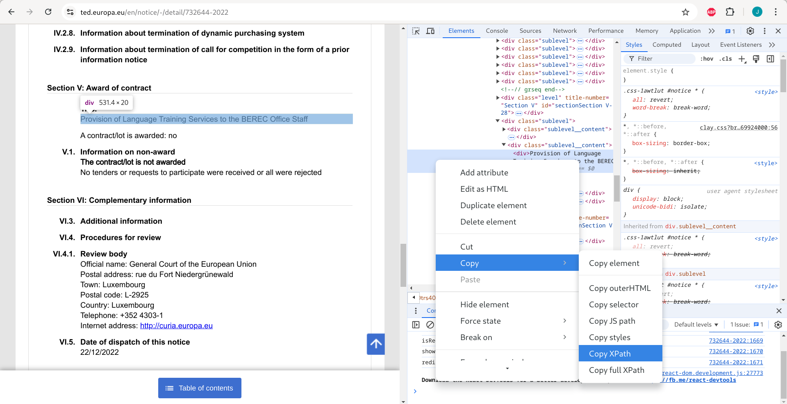Open the Default levels dropdown
This screenshot has width=787, height=404.
click(x=696, y=325)
